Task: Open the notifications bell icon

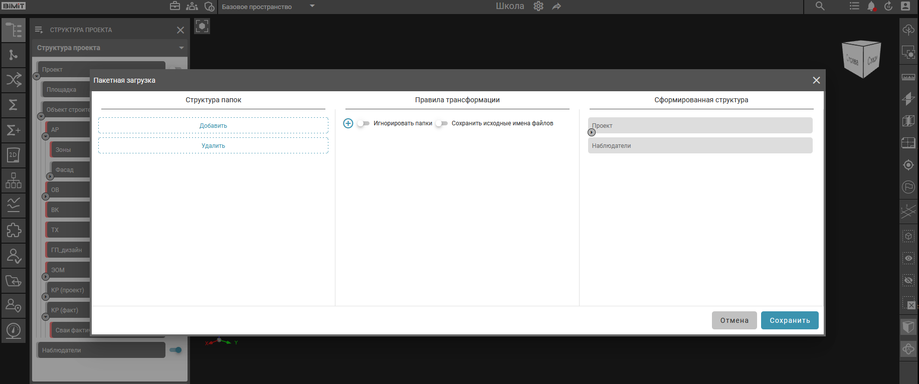Action: (x=871, y=7)
